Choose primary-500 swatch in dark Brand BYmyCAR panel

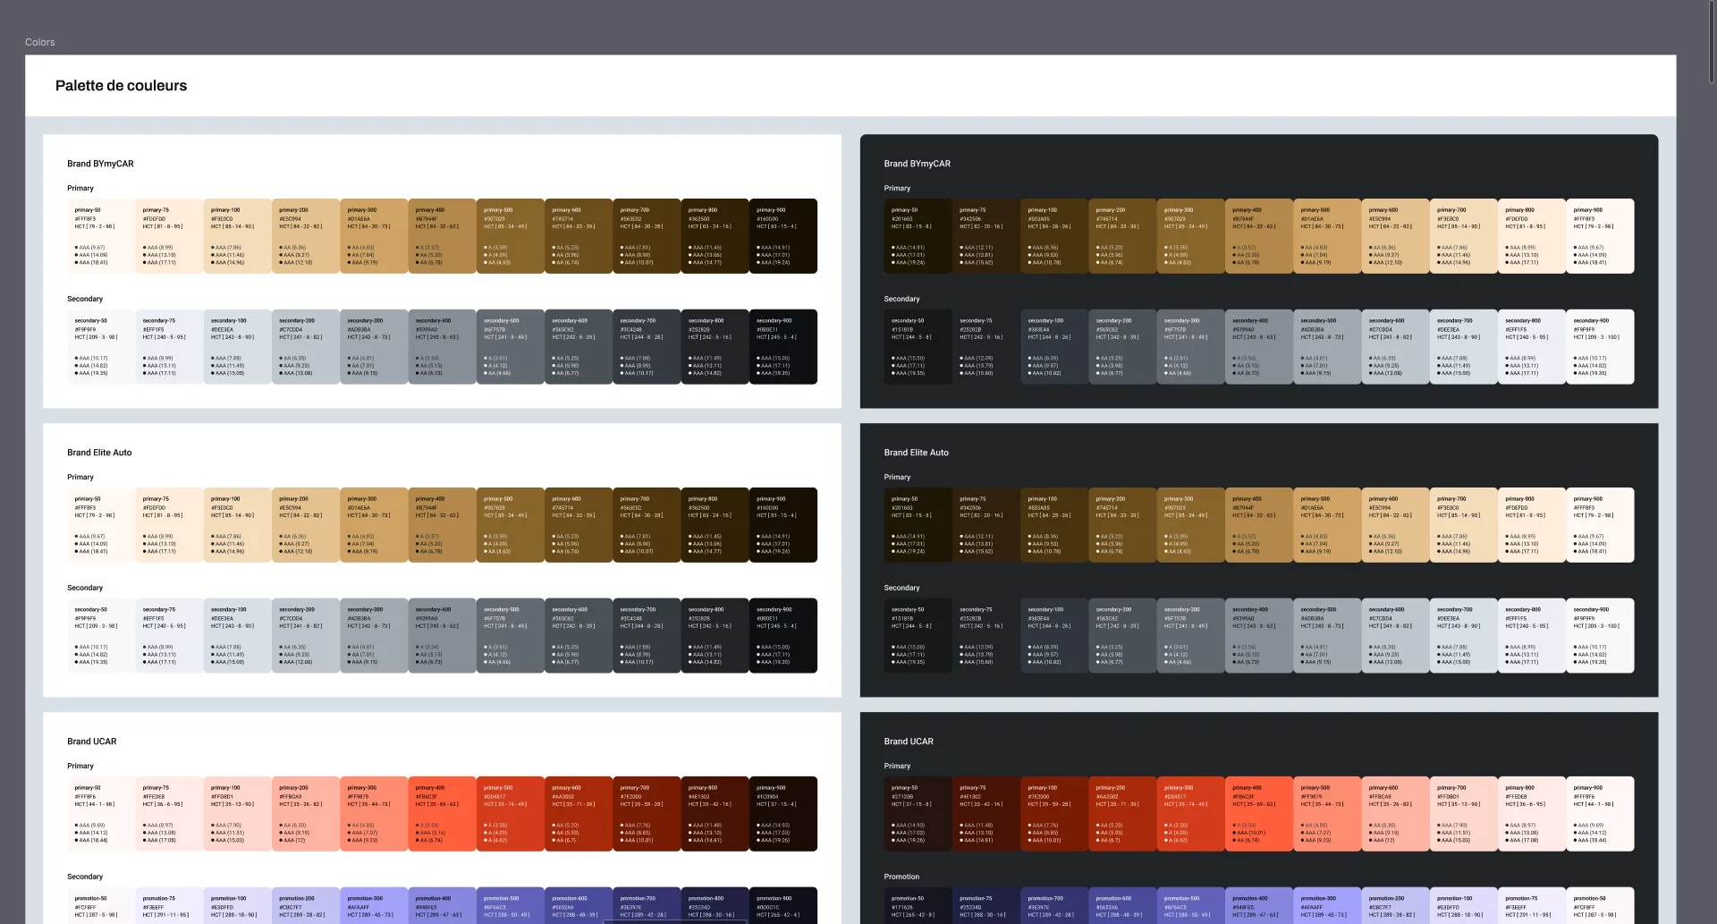[1327, 236]
